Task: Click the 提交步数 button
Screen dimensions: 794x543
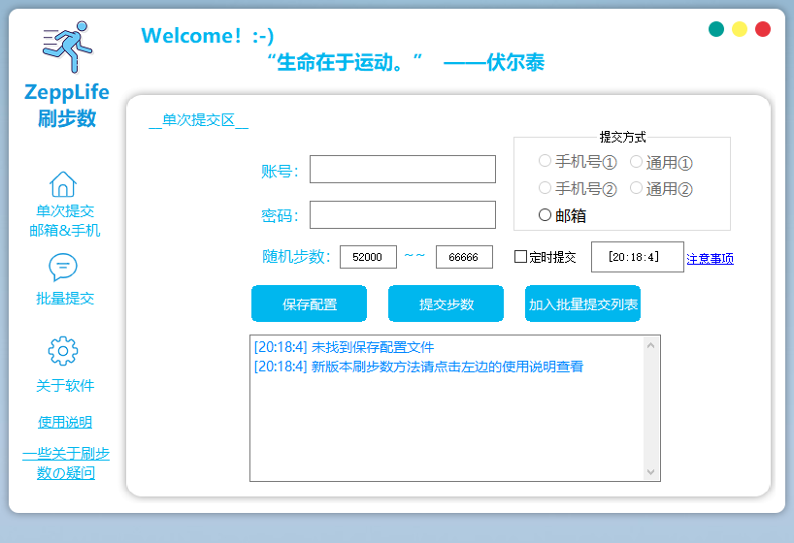Action: click(446, 303)
